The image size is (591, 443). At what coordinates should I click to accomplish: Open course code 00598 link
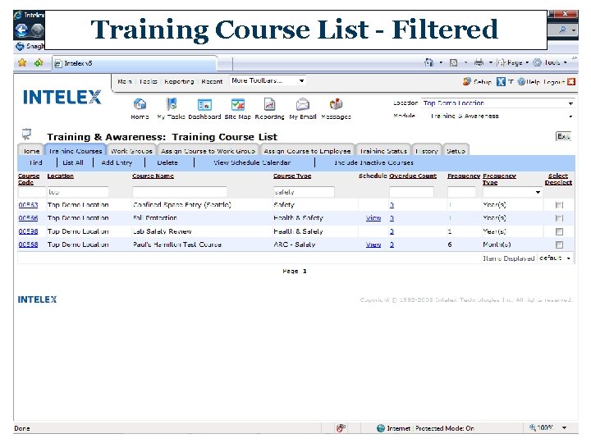click(x=28, y=231)
